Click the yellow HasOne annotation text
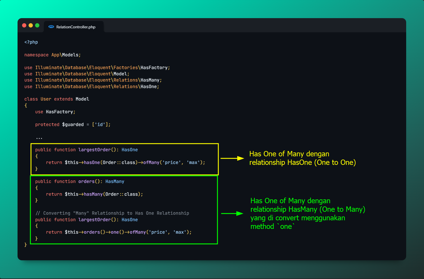Screen dimensions: 424x279 (302, 158)
